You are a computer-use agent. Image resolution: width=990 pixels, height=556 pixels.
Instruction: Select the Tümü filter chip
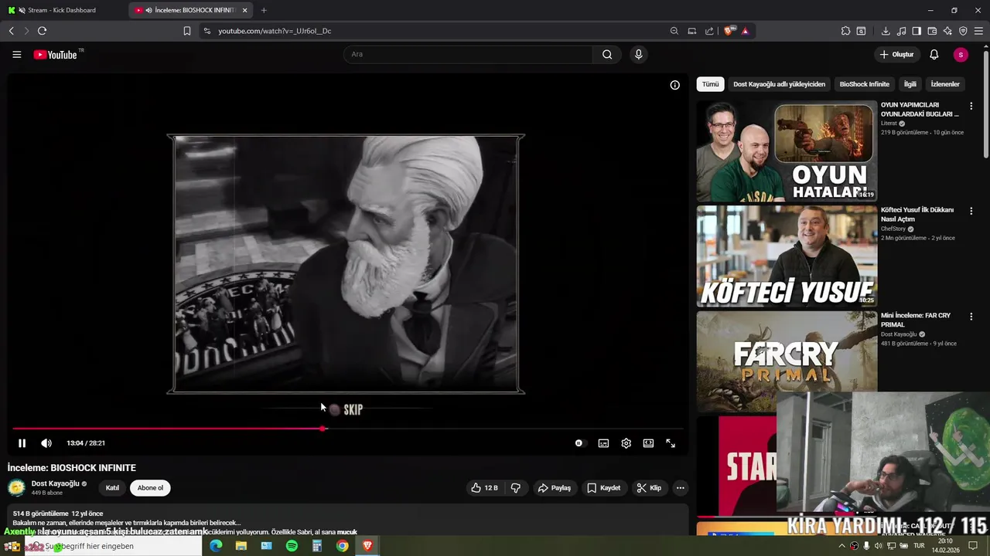710,84
